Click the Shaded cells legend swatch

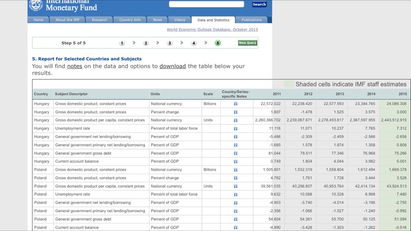[x=289, y=84]
